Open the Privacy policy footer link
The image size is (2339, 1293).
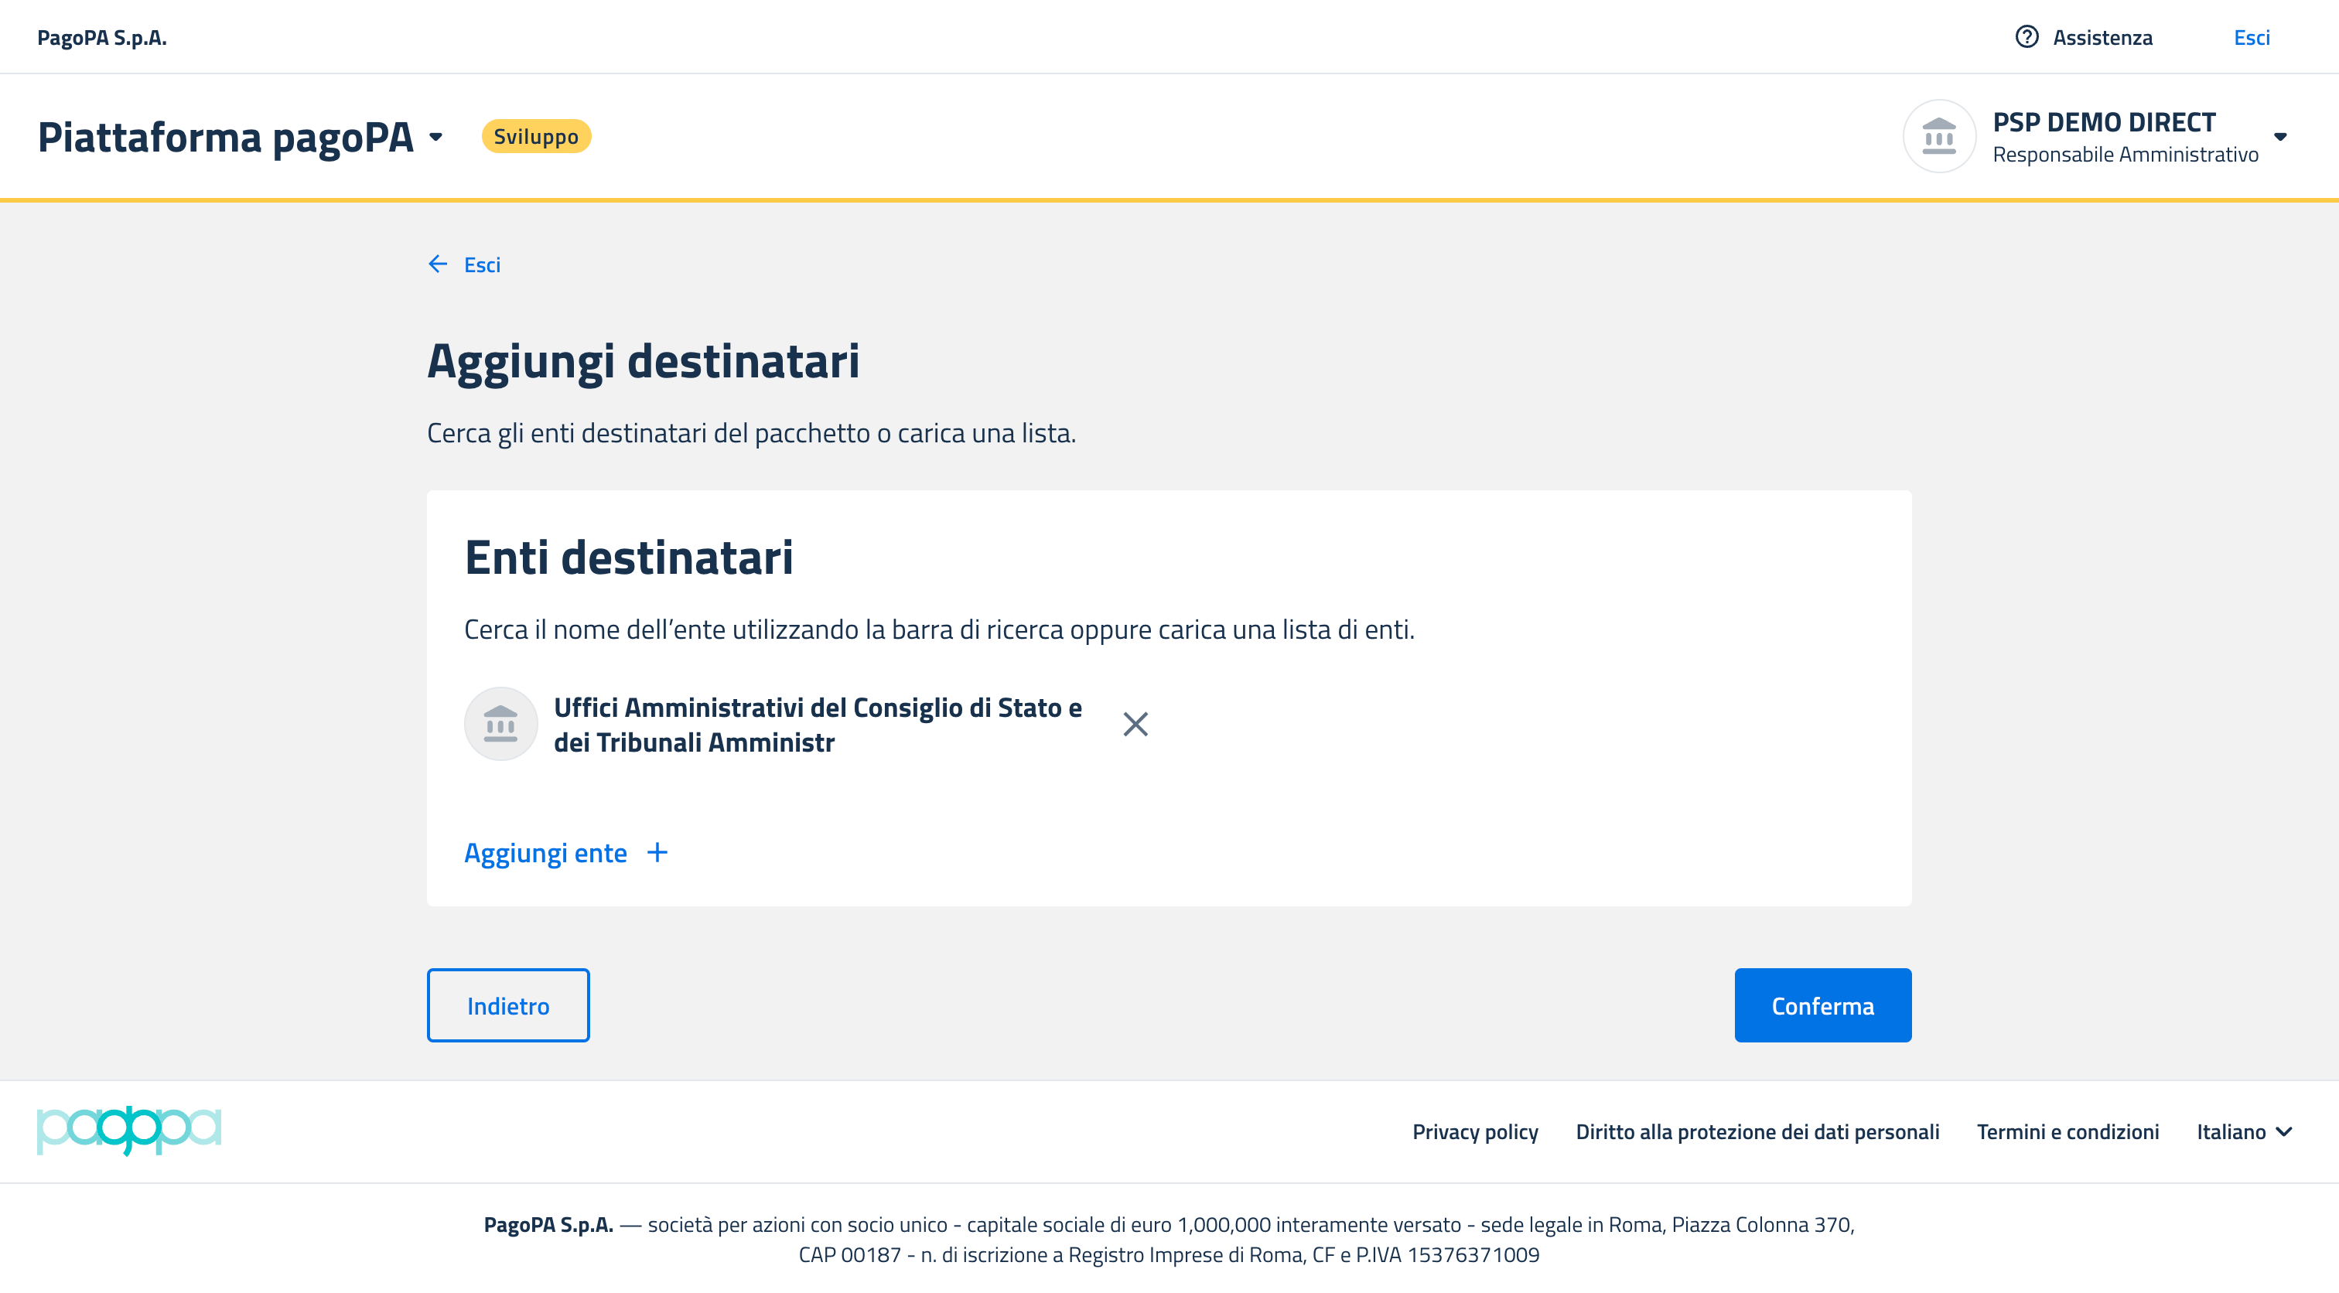pyautogui.click(x=1474, y=1132)
